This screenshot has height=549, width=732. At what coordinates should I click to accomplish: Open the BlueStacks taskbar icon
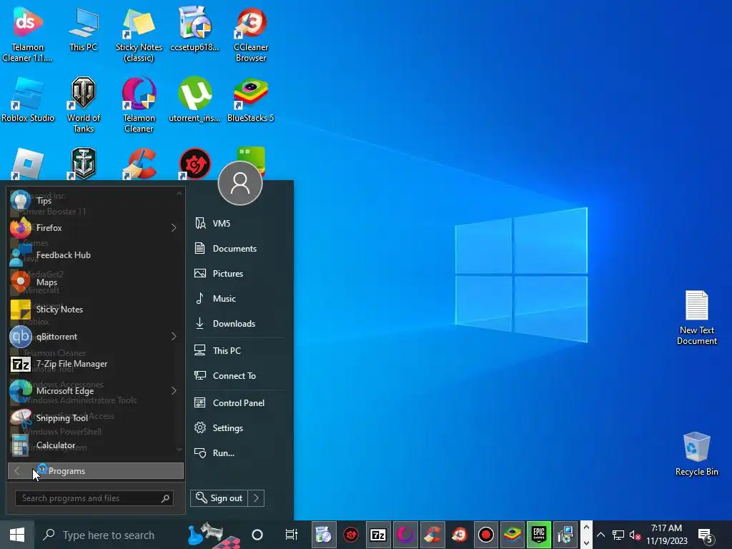pos(512,535)
